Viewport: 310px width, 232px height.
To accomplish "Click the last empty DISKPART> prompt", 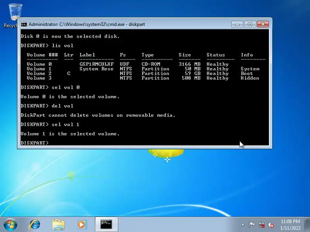I will (x=34, y=143).
